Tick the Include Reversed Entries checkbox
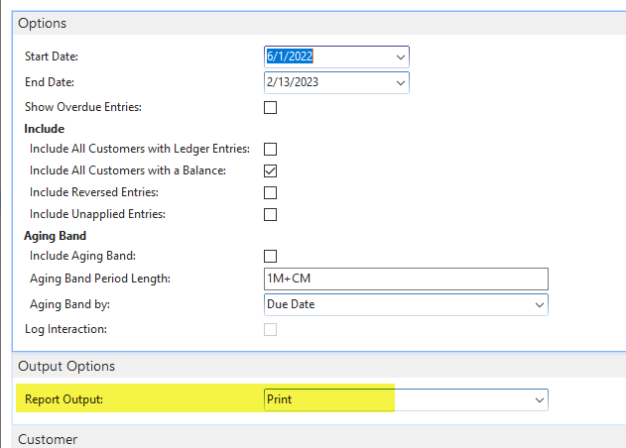The image size is (626, 448). point(270,192)
